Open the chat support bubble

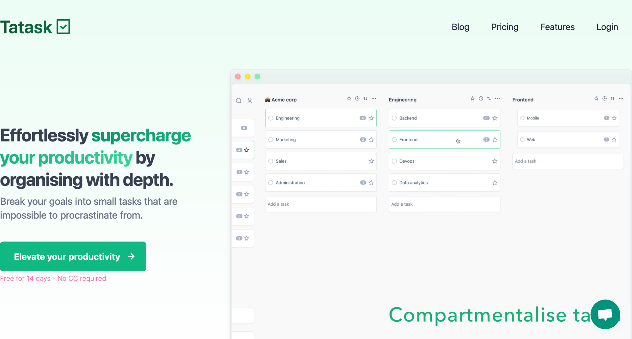[x=605, y=314]
